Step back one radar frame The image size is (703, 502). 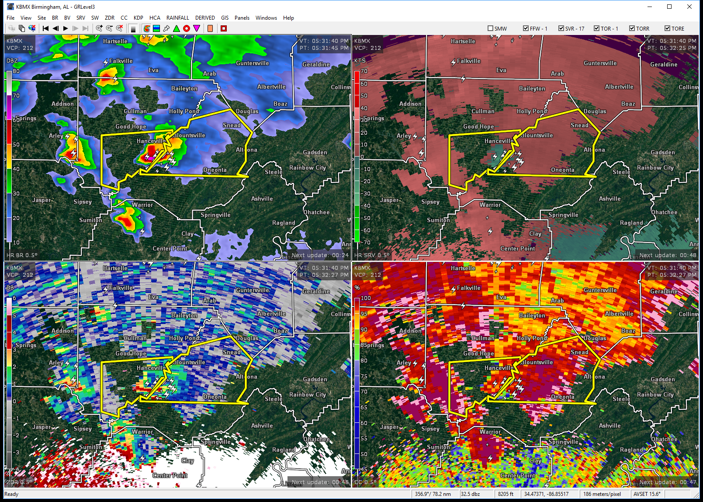tap(55, 28)
